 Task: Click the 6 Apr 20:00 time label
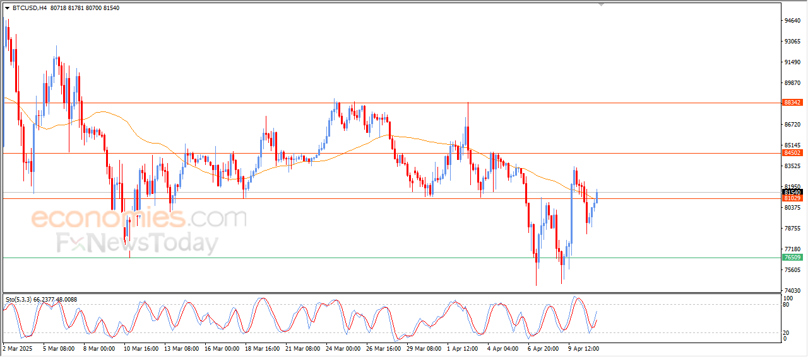544,348
